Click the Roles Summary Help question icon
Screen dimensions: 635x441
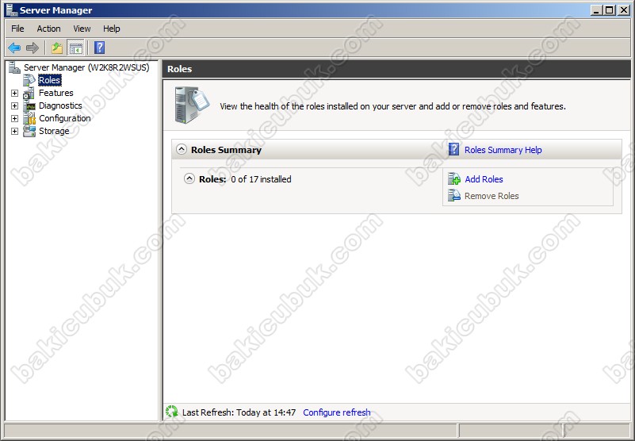454,150
